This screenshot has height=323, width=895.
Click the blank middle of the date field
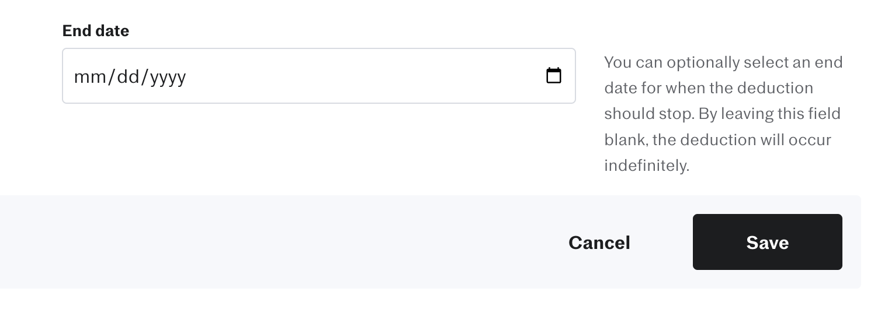tap(362, 76)
